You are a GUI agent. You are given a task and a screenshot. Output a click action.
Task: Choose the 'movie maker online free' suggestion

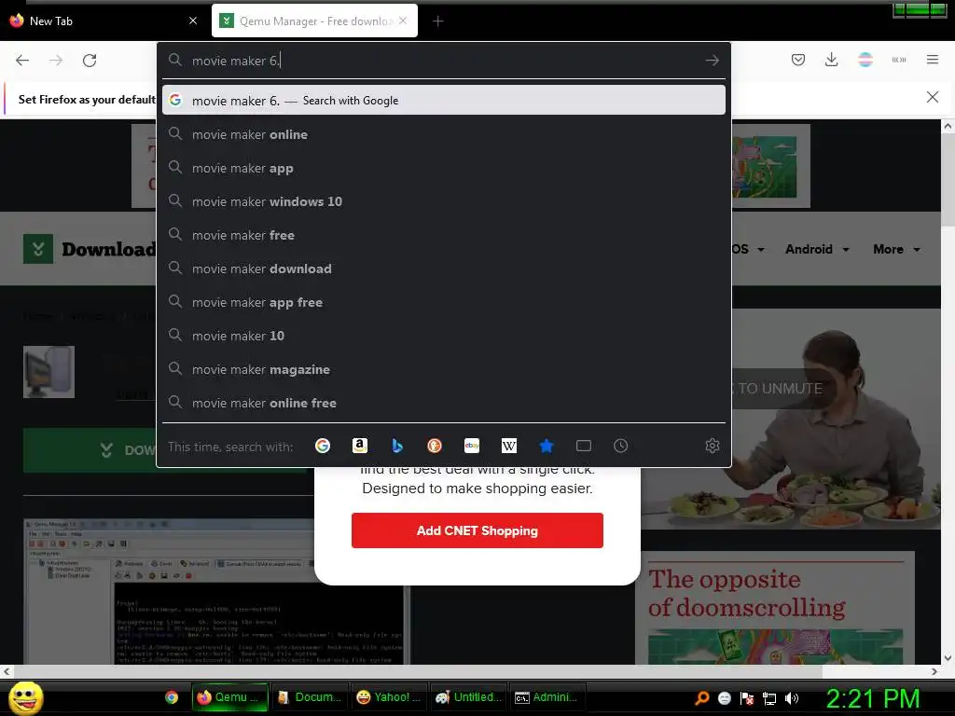[x=443, y=403]
